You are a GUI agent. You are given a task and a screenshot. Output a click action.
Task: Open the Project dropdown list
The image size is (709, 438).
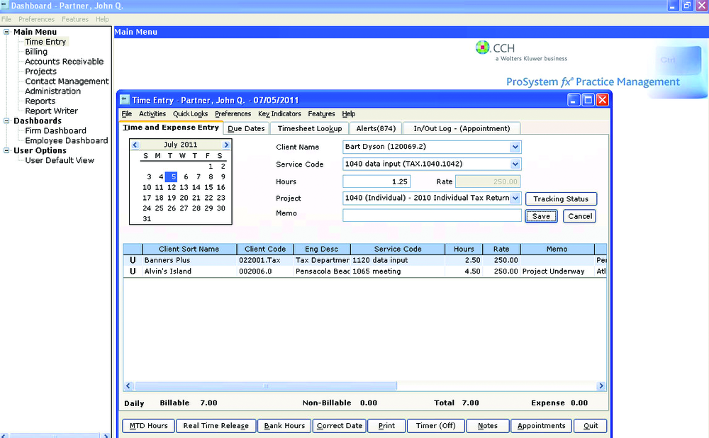[515, 198]
